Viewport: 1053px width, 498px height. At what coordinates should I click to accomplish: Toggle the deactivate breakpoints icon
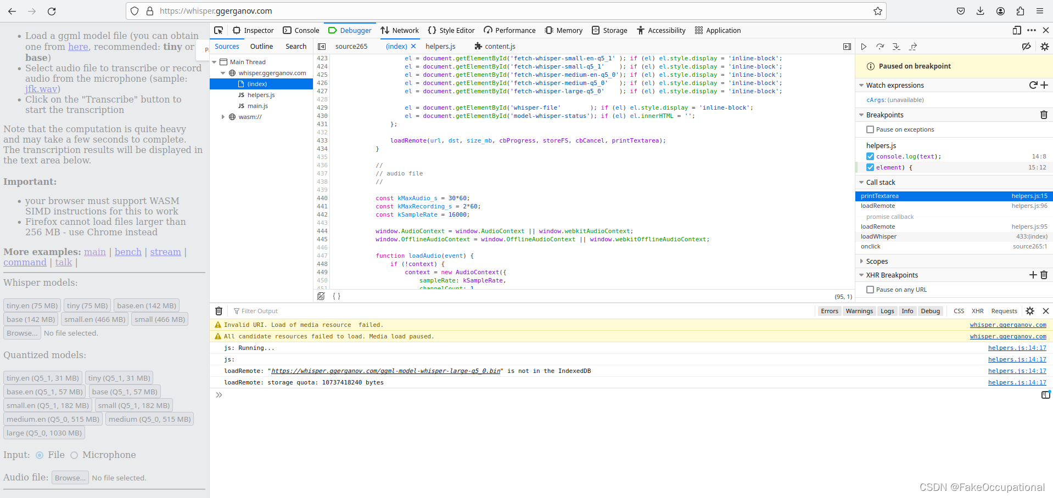(x=1026, y=47)
